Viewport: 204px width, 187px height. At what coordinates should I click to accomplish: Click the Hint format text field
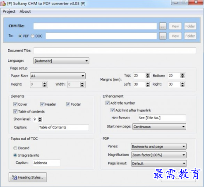tap(162, 118)
